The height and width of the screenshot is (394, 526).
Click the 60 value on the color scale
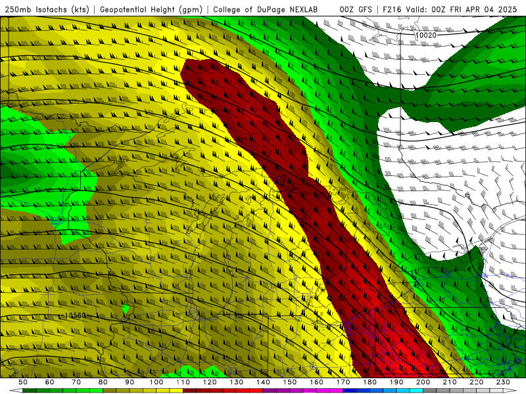click(49, 382)
